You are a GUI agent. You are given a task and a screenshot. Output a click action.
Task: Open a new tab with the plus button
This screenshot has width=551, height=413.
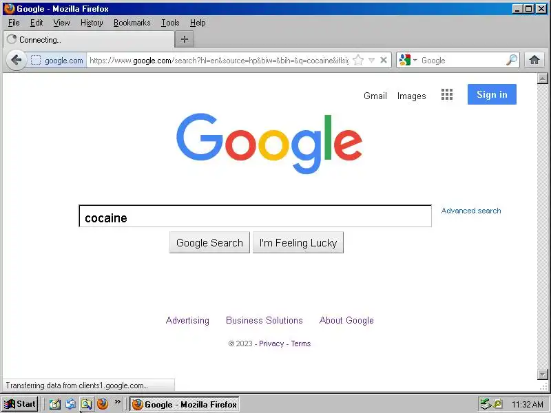tap(184, 39)
